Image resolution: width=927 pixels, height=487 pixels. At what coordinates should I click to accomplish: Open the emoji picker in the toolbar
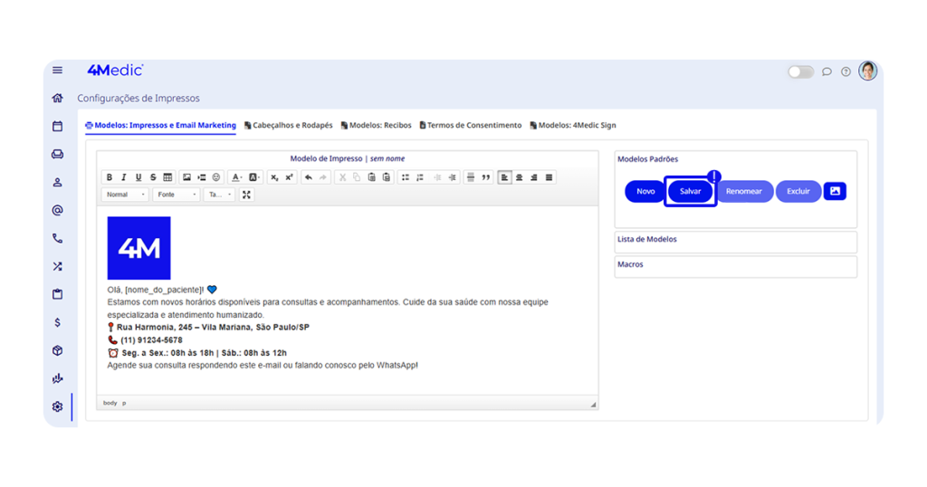(x=216, y=177)
